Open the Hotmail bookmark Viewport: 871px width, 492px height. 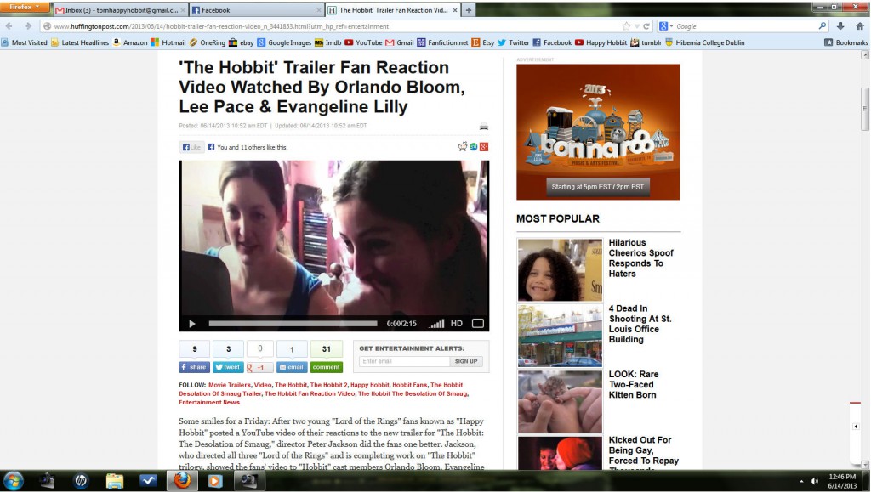pos(168,42)
